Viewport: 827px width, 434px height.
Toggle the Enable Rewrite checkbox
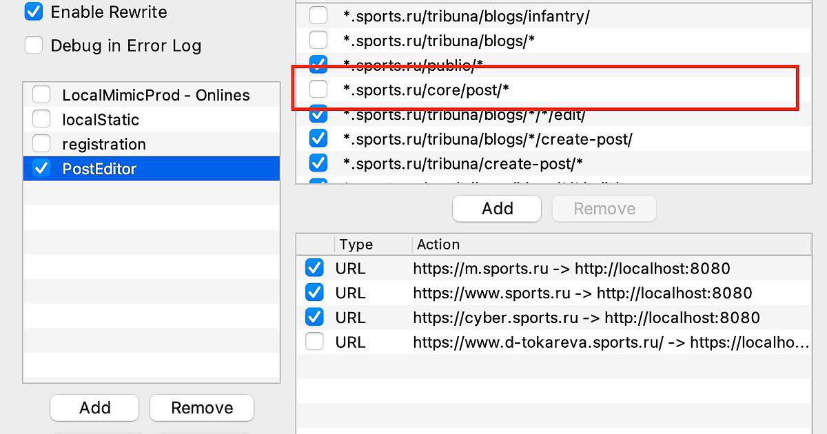click(x=34, y=12)
